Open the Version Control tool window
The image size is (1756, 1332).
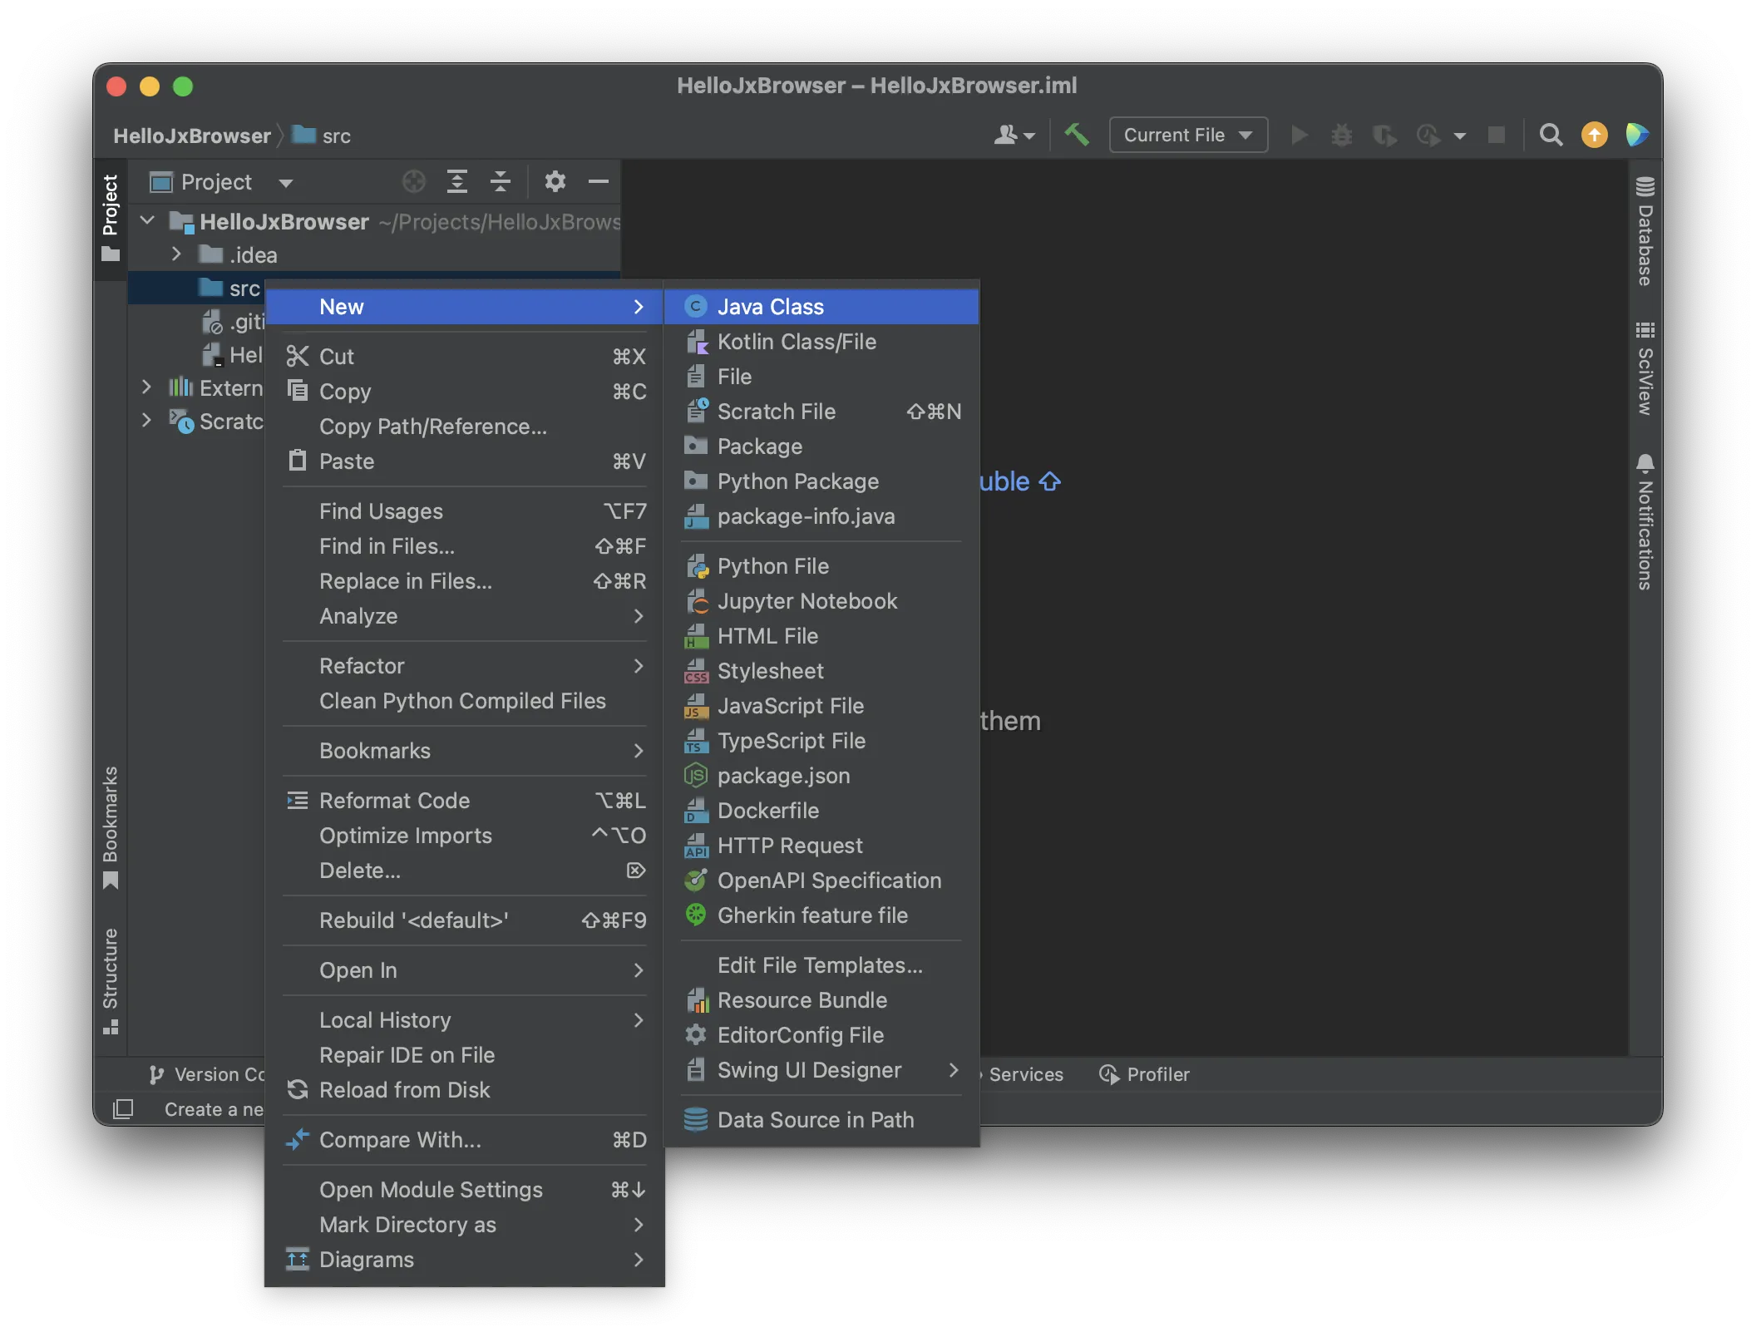(x=207, y=1074)
